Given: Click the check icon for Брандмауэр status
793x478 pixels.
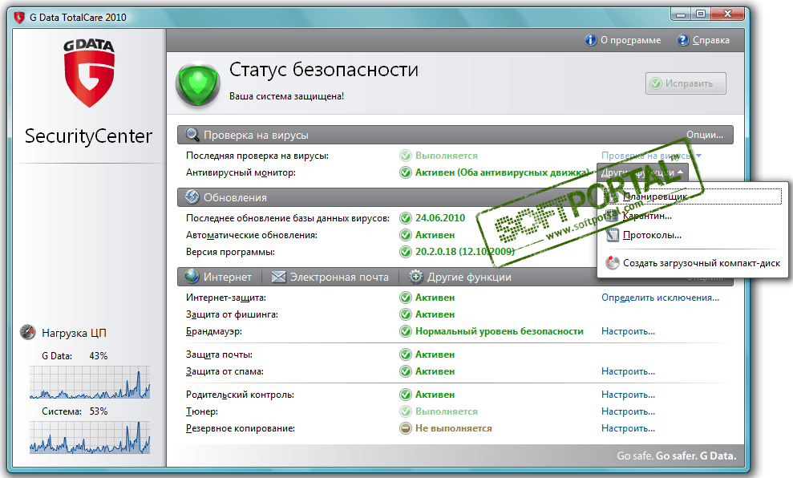Looking at the screenshot, I should (x=406, y=331).
